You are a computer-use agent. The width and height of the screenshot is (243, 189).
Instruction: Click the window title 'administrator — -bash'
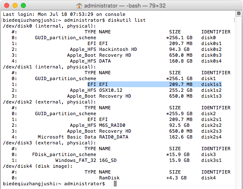pos(113,6)
